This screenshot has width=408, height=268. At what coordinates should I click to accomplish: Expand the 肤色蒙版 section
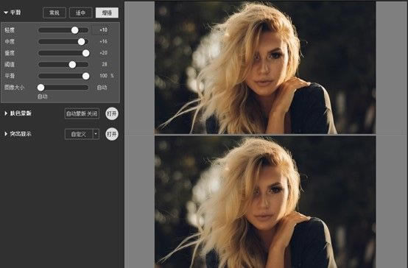pyautogui.click(x=6, y=113)
